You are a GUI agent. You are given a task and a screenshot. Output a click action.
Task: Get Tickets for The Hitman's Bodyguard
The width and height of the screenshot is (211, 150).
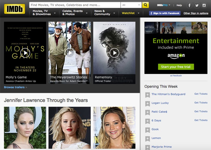(x=201, y=94)
